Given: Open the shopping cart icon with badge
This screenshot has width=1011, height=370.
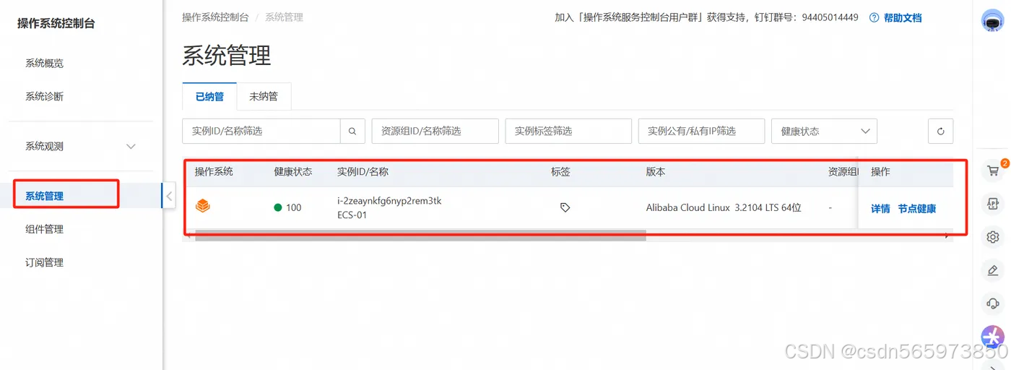Looking at the screenshot, I should [x=993, y=171].
